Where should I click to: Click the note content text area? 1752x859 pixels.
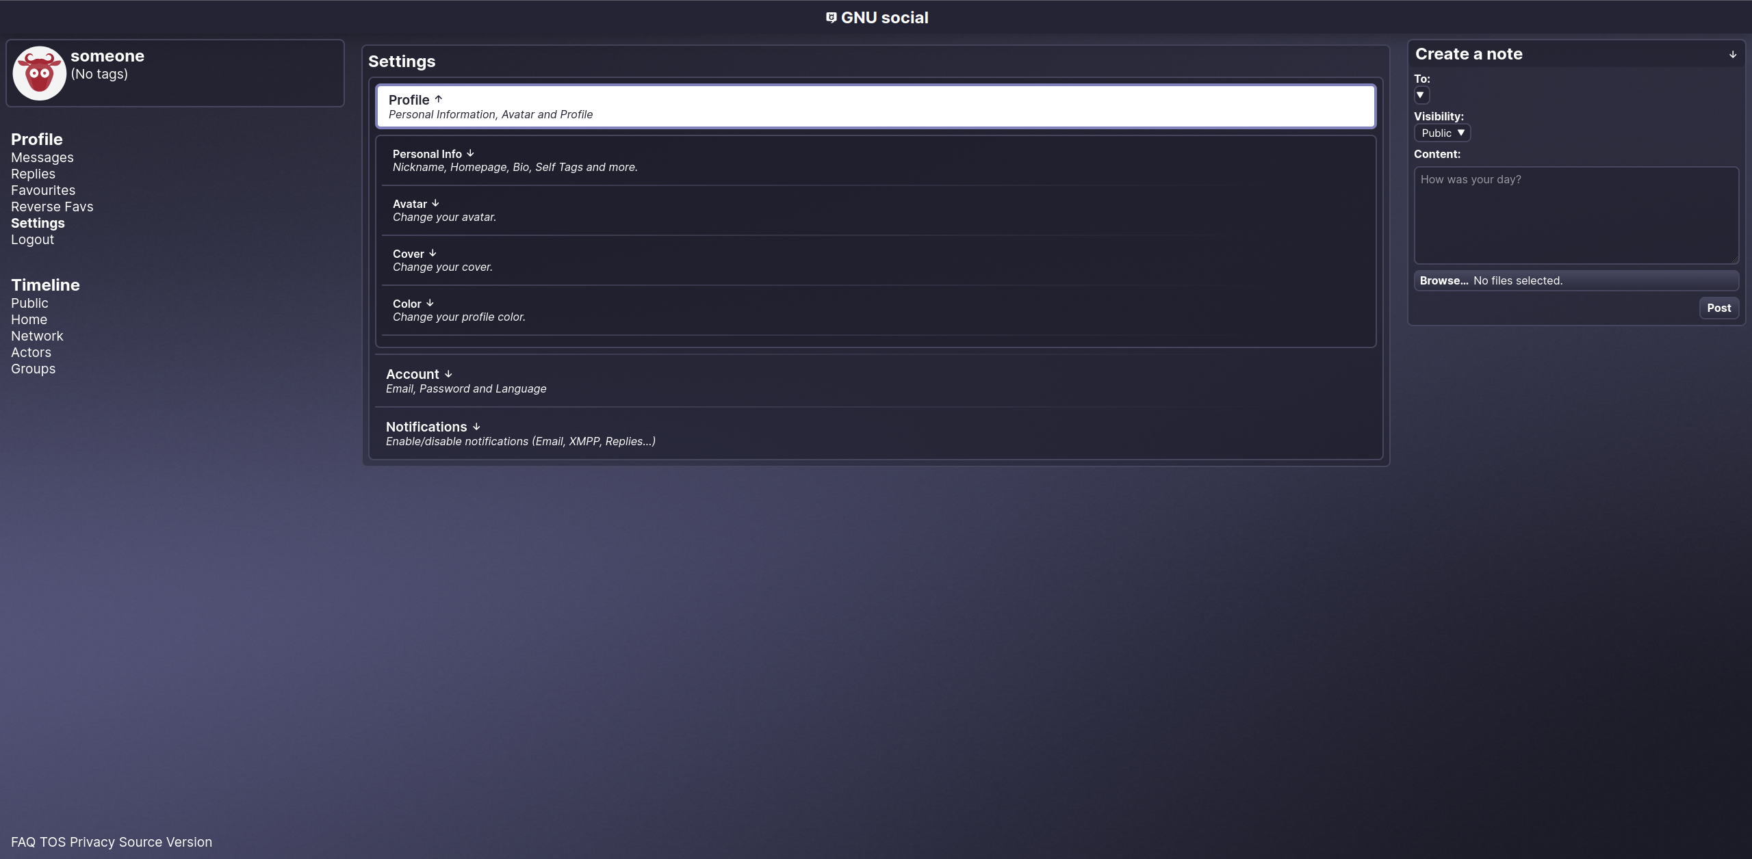coord(1575,215)
